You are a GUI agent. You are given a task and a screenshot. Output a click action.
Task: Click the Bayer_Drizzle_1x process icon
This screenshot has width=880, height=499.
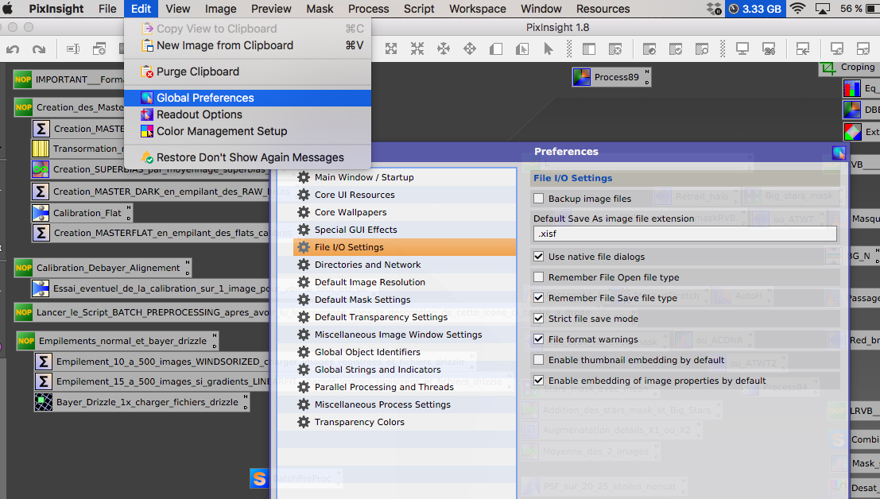[43, 402]
